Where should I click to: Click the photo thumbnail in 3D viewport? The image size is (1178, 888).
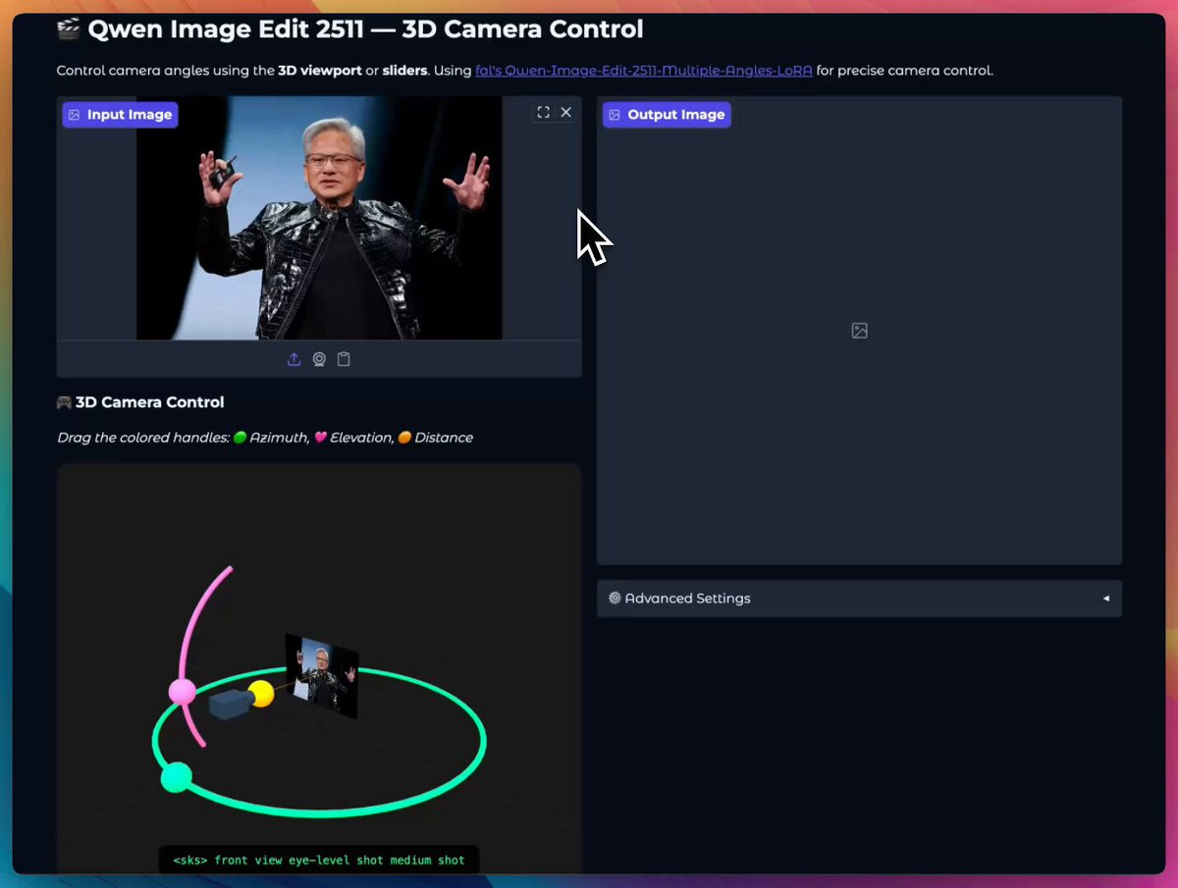click(322, 676)
